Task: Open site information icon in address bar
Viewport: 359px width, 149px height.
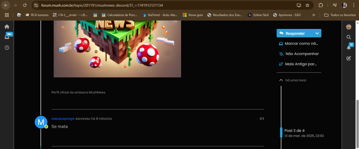Action: (36, 5)
